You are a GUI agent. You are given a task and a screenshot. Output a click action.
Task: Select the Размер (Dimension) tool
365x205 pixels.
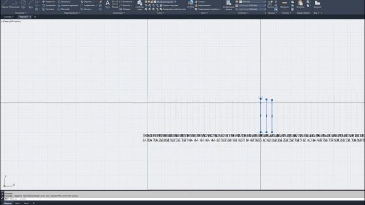pos(115,4)
